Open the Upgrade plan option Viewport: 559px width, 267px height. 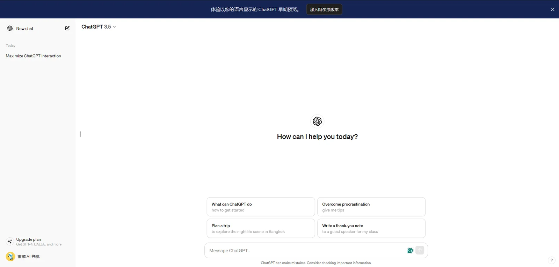coord(38,242)
